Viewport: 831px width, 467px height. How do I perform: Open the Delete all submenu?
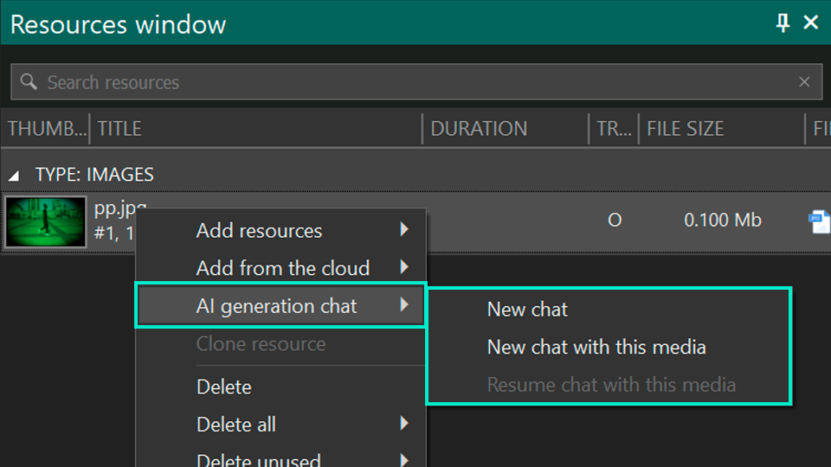(x=280, y=424)
